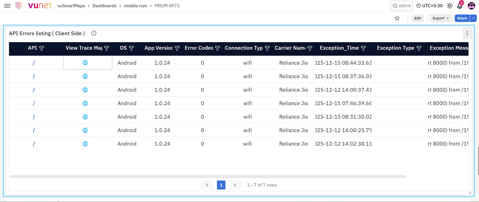Open the notifications bell
This screenshot has width=479, height=202.
(x=460, y=6)
